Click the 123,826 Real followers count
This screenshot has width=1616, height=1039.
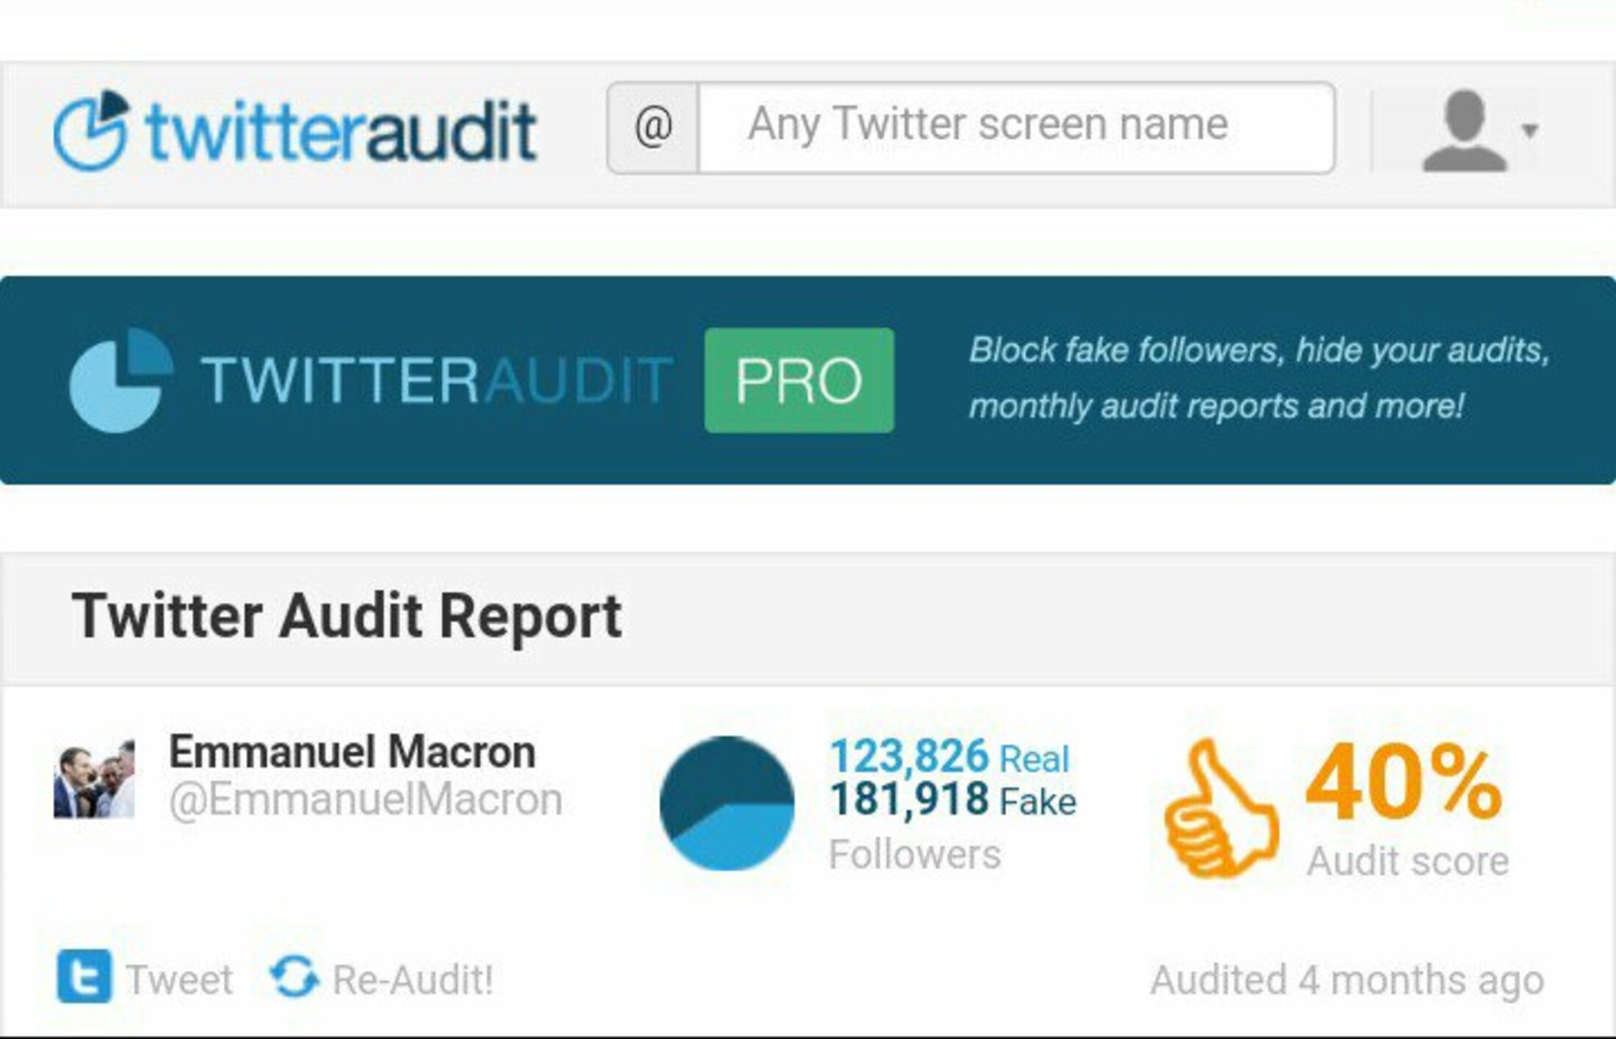pos(949,756)
